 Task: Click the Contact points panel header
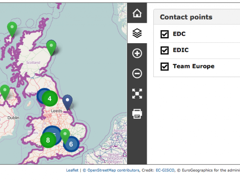click(186, 17)
